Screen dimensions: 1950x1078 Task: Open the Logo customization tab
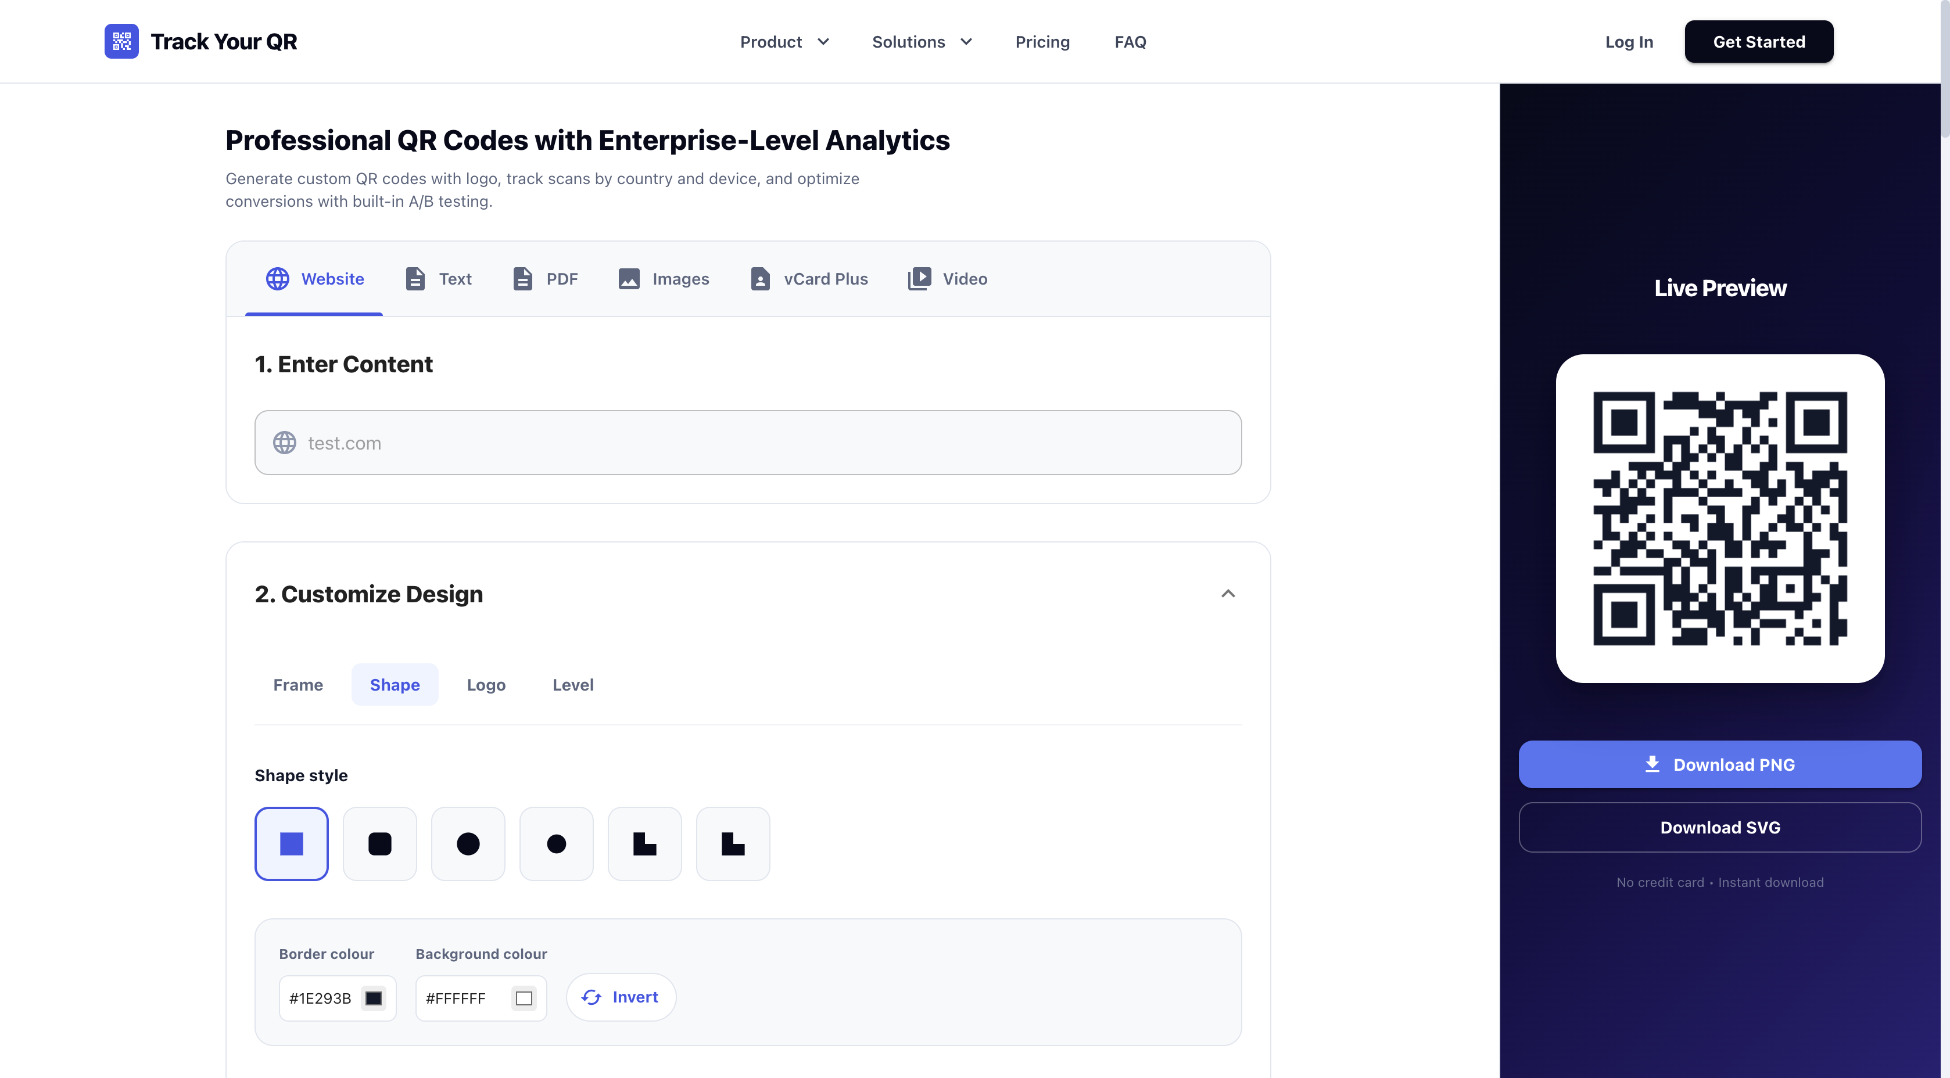(486, 685)
